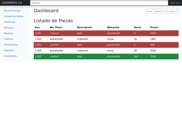Image resolution: width=182 pixels, height=136 pixels.
Task: Click 'visual' location in row 1,004
Action: 110,50
